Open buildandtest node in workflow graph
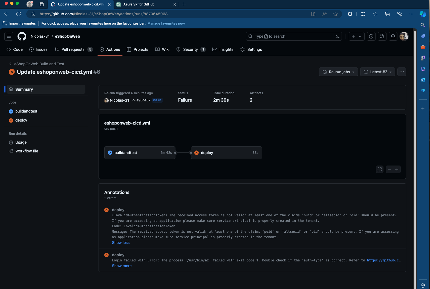Image resolution: width=430 pixels, height=289 pixels. pyautogui.click(x=140, y=153)
